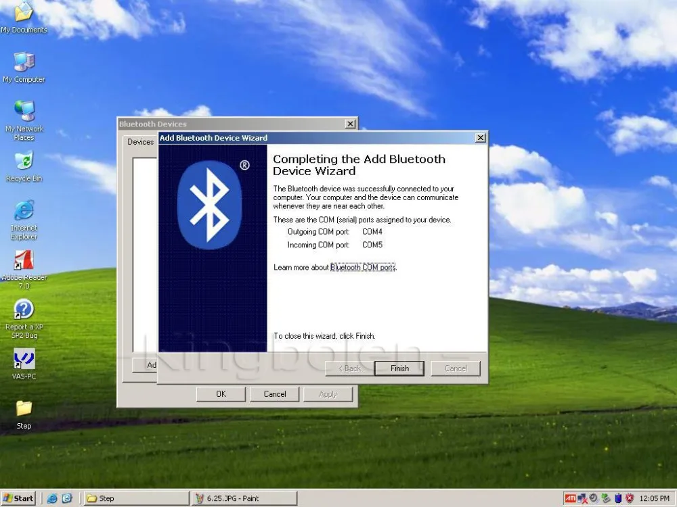The image size is (677, 507).
Task: Switch to 6.25.JPG - Paint taskbar button
Action: pyautogui.click(x=244, y=498)
